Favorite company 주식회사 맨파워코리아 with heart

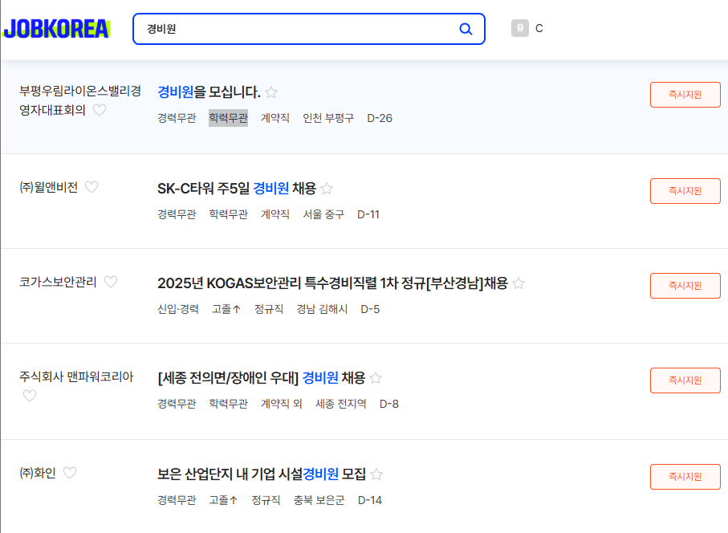point(30,396)
